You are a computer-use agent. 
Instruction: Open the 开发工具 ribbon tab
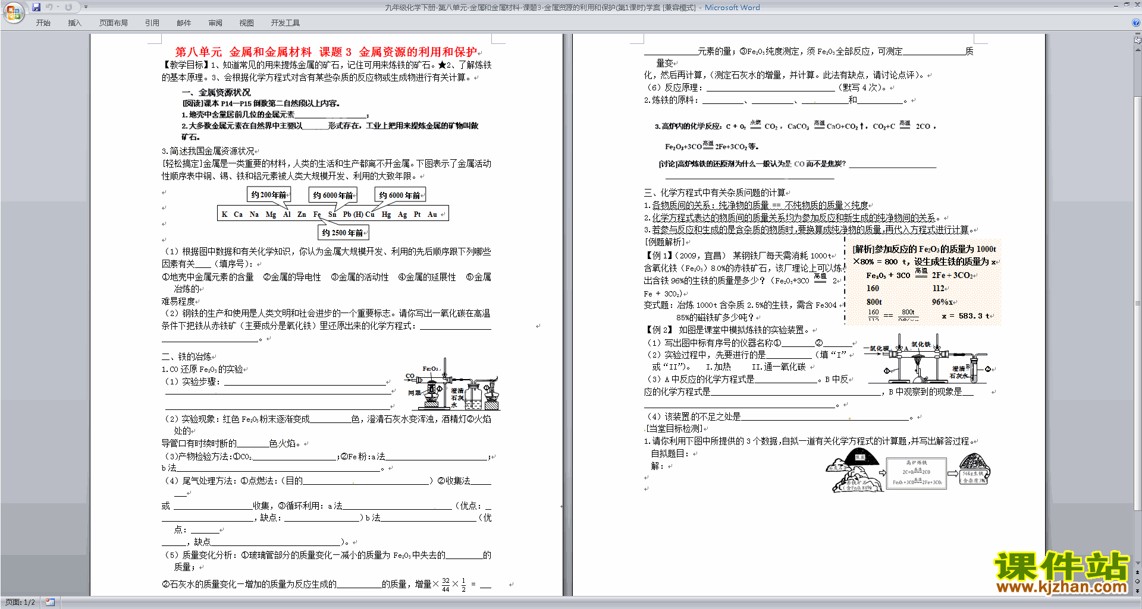(285, 23)
